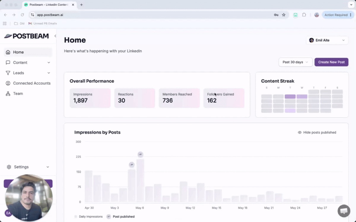Open the Old bookmarks folder

[x=19, y=23]
